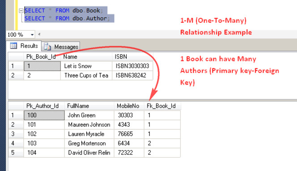This screenshot has height=171, width=297.
Task: Click the John Green cell
Action: (89, 115)
